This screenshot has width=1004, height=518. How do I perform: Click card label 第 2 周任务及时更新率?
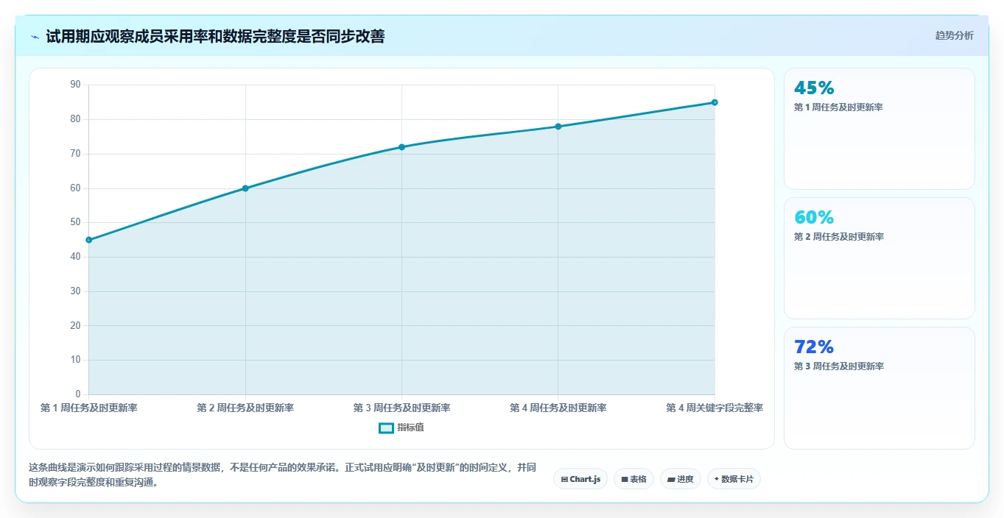(838, 237)
